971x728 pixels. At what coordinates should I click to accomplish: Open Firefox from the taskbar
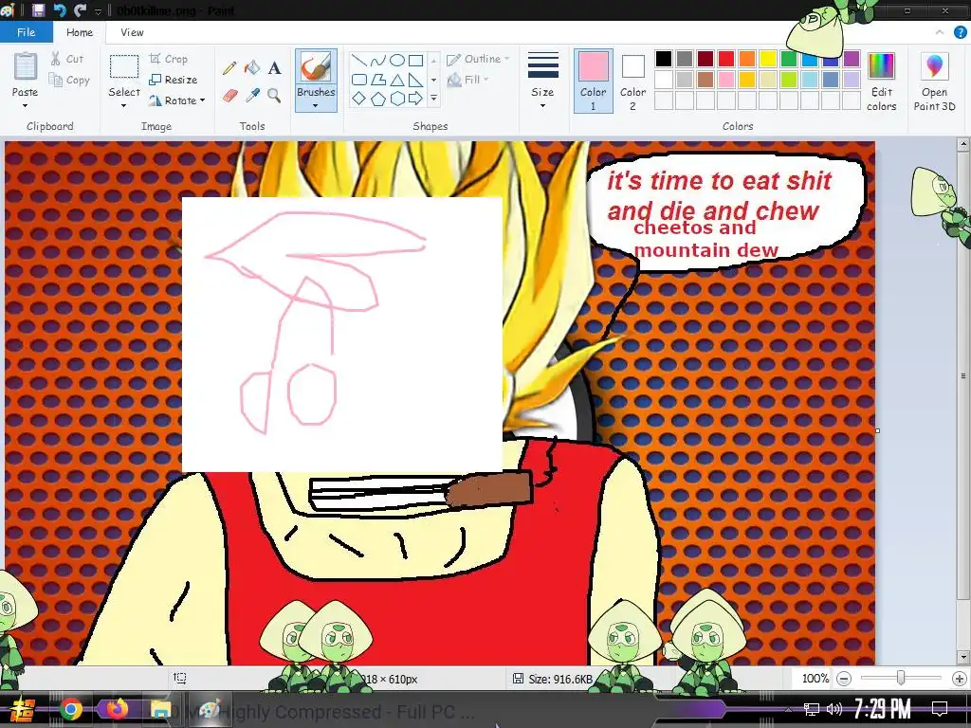(x=117, y=709)
